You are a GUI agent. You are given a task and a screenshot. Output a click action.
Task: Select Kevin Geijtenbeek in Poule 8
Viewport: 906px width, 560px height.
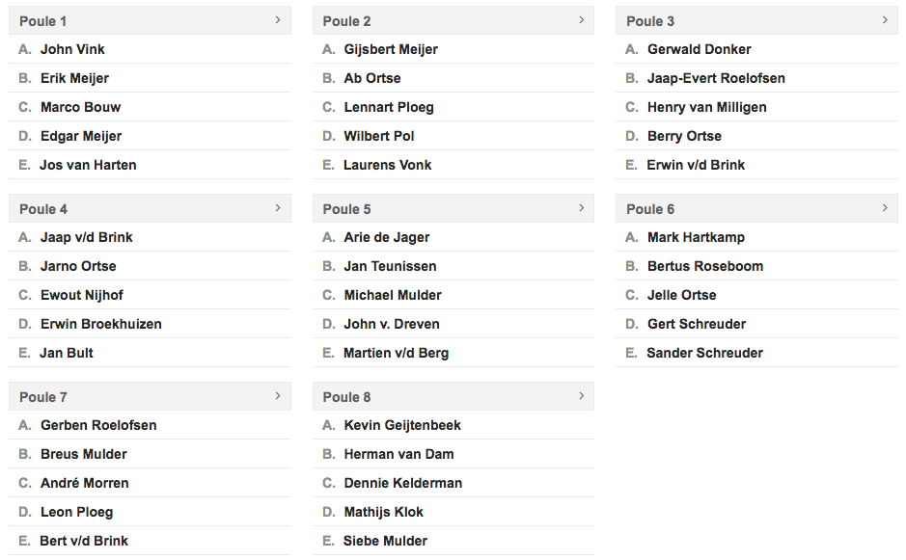tap(402, 425)
